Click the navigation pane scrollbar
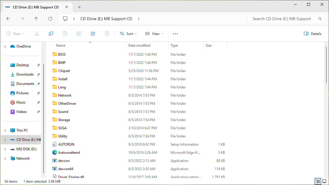The width and height of the screenshot is (329, 185). (x=44, y=118)
